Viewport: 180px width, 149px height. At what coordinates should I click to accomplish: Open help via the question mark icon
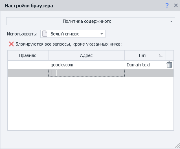coord(167,5)
